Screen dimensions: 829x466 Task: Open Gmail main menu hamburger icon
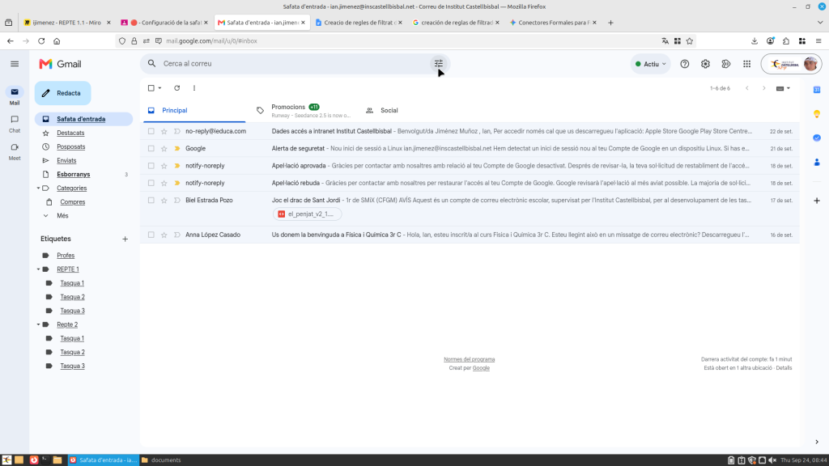pyautogui.click(x=15, y=64)
